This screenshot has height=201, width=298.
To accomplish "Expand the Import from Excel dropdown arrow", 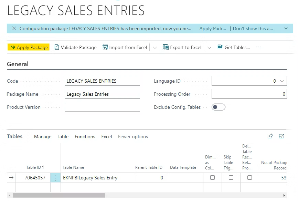I will 155,47.
